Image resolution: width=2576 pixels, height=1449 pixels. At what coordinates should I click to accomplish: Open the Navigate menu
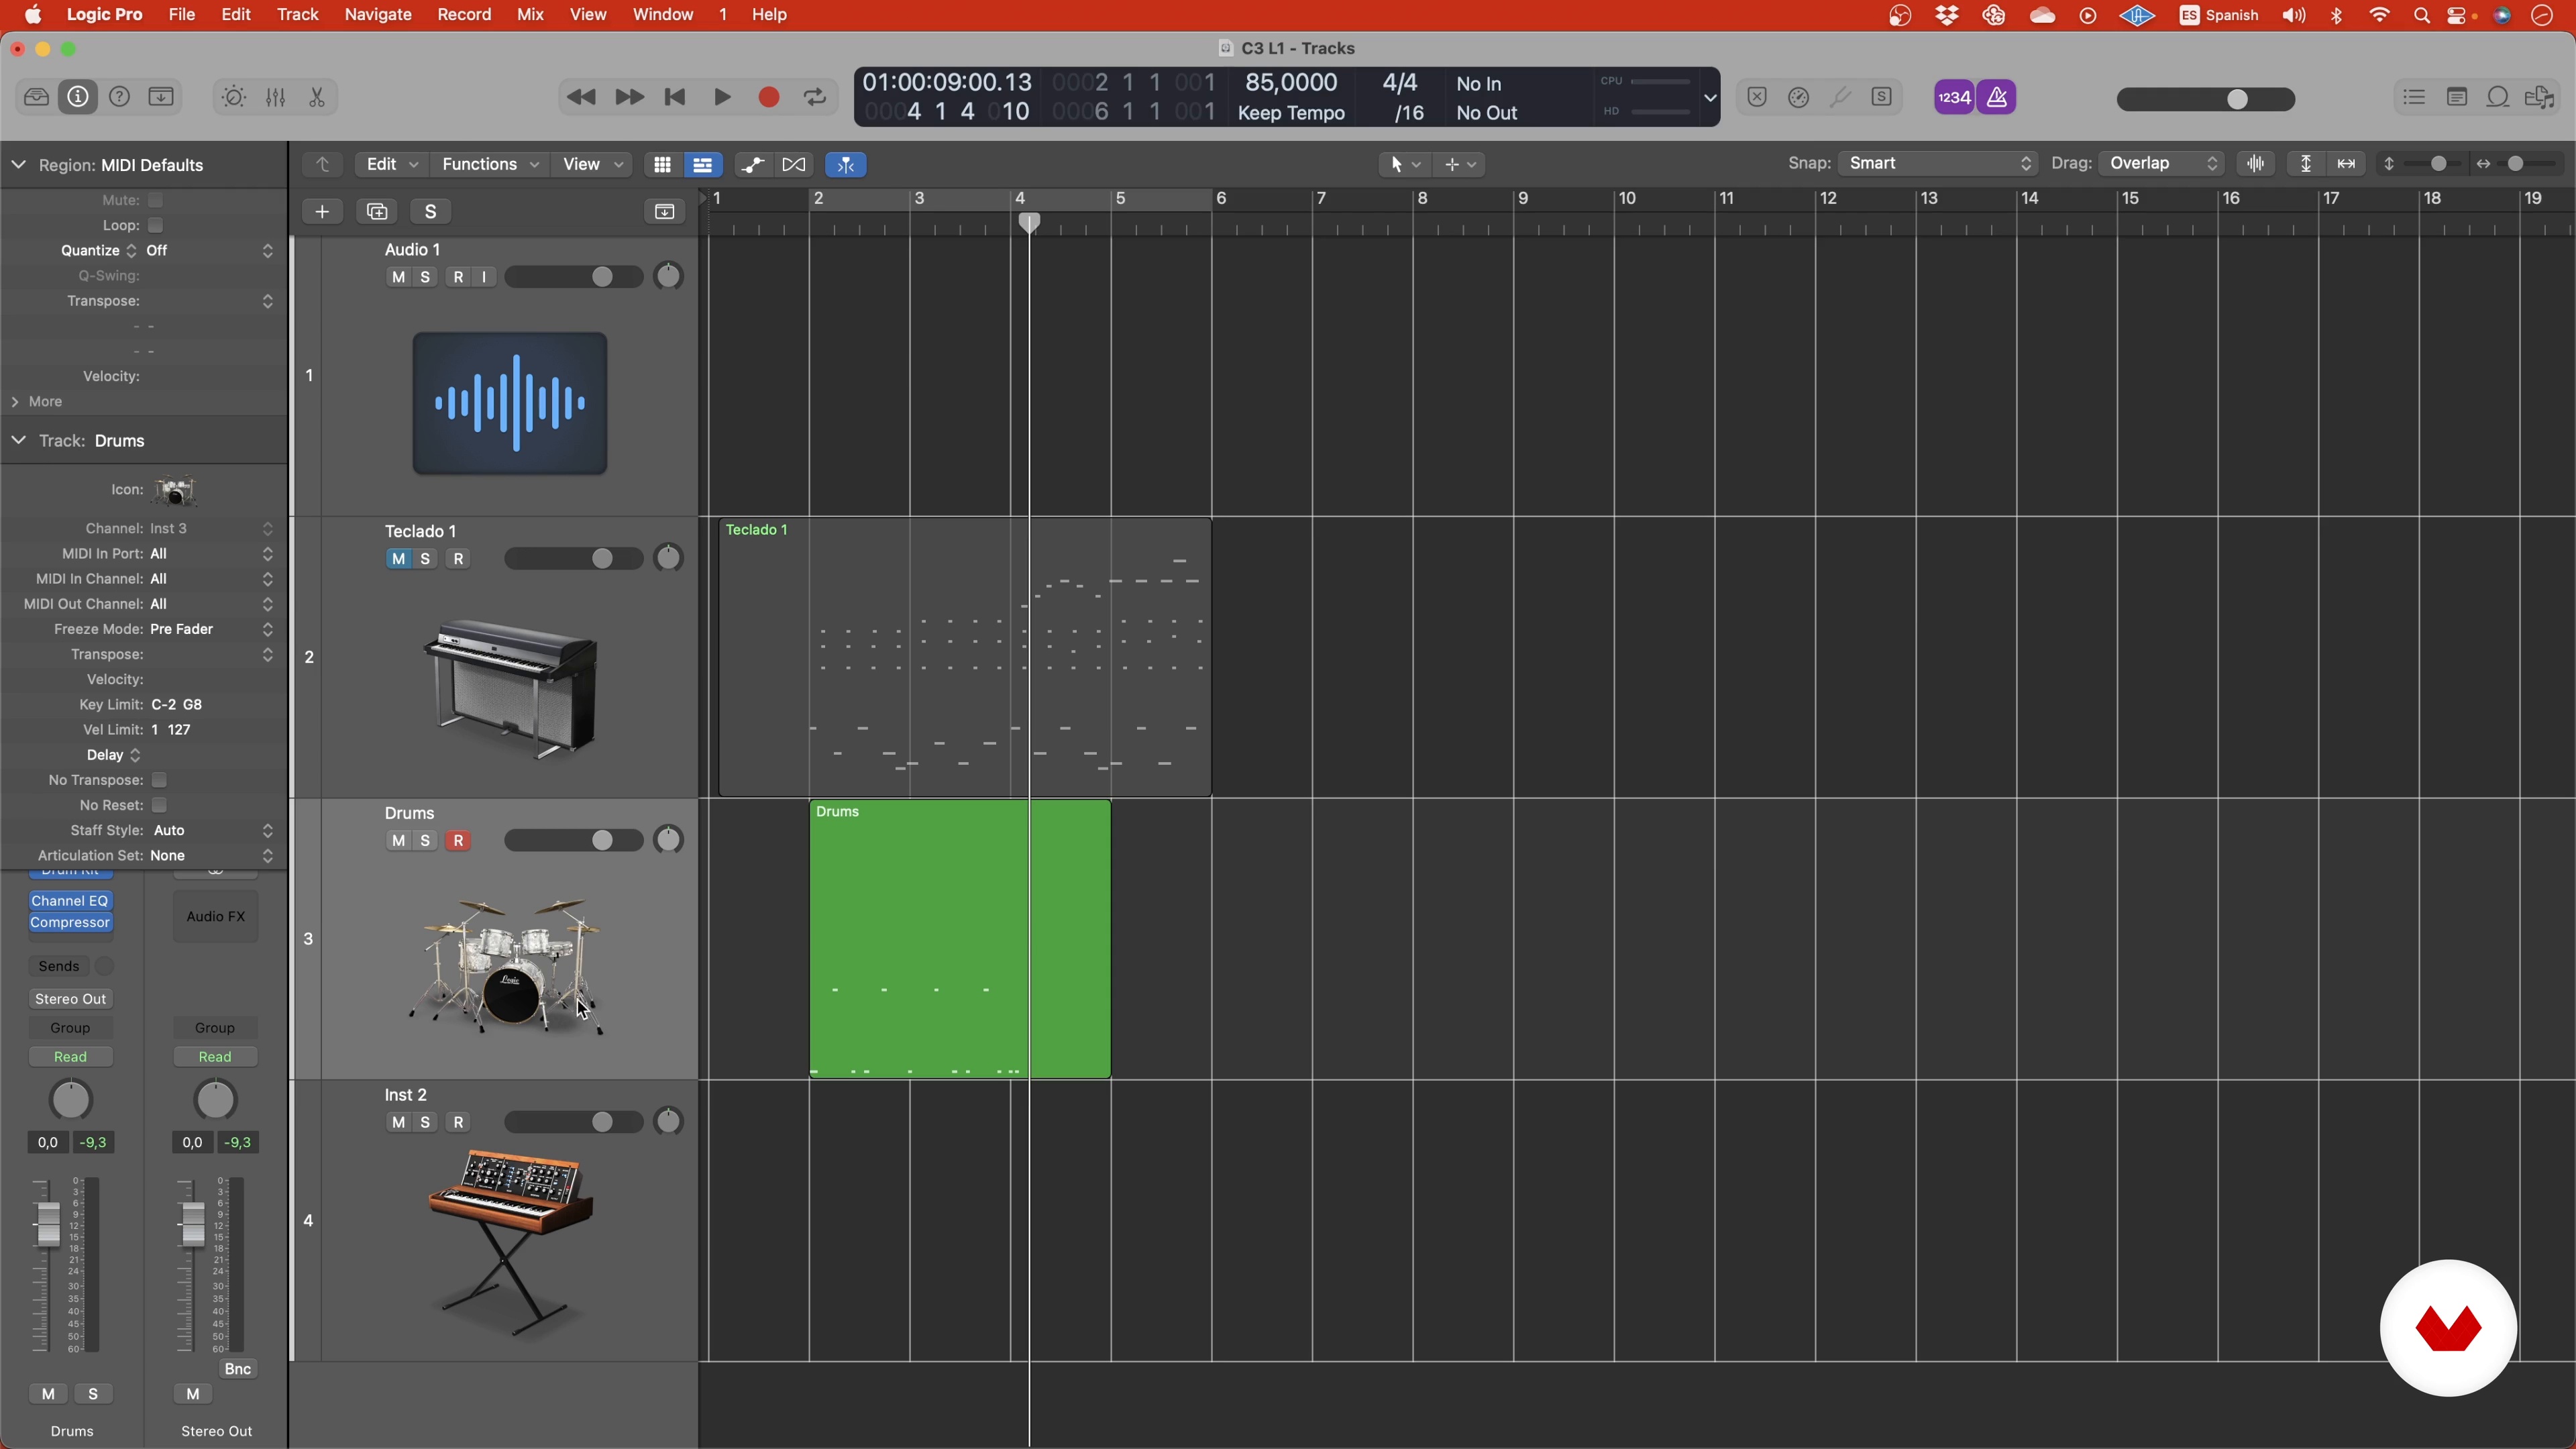(x=378, y=15)
